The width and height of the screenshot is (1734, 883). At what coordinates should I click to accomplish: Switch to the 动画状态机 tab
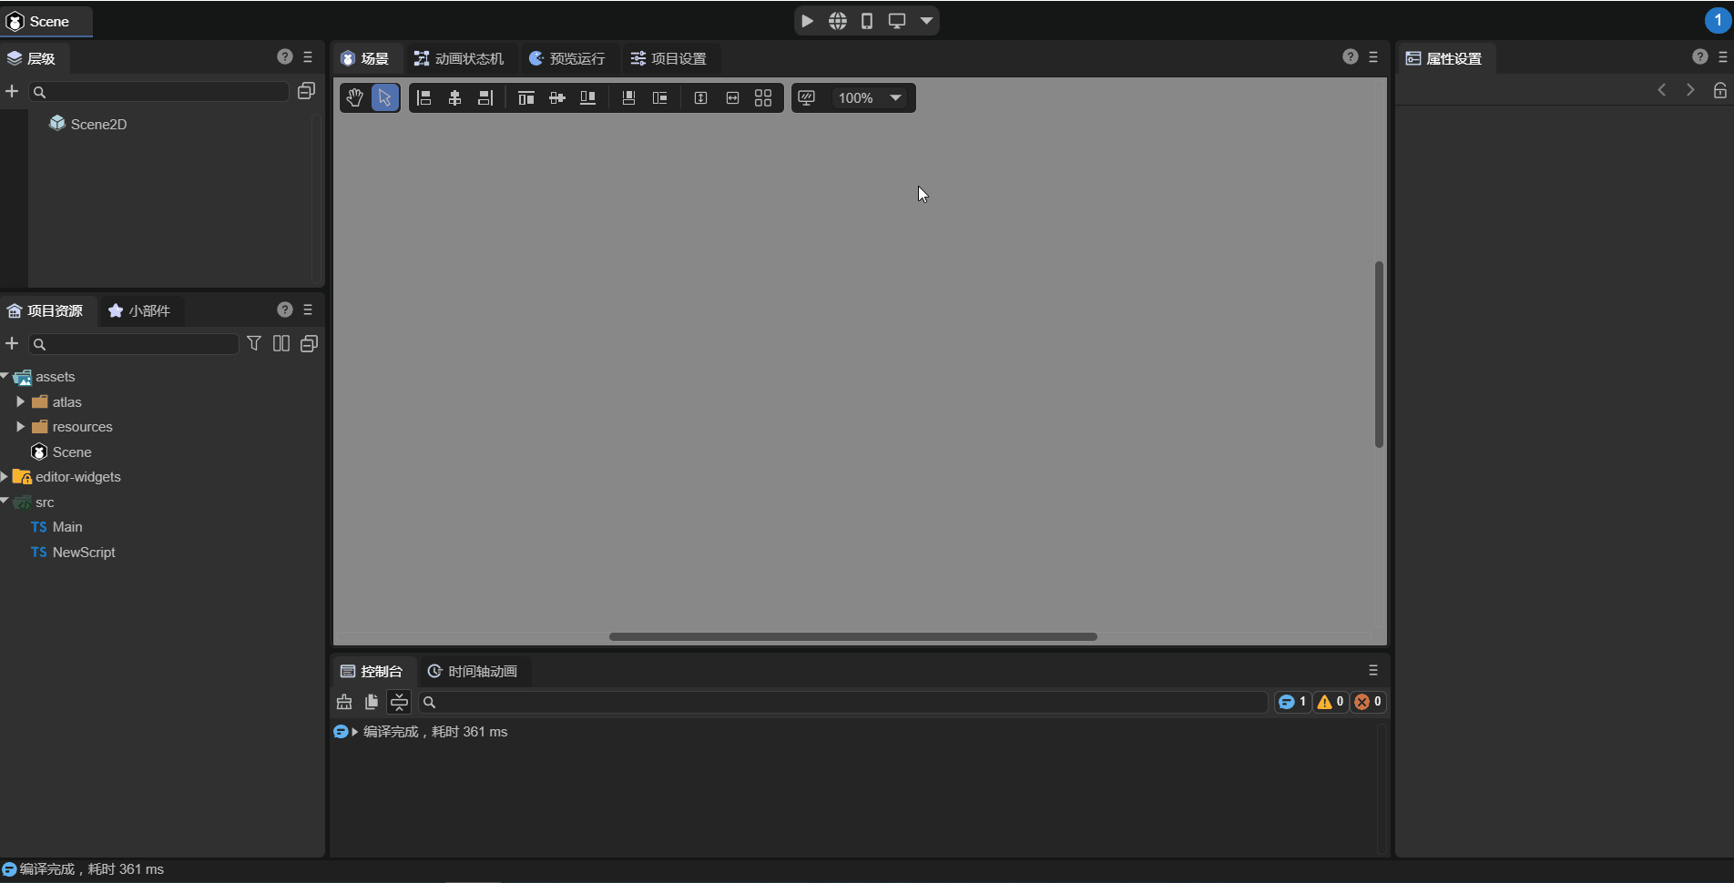point(459,58)
